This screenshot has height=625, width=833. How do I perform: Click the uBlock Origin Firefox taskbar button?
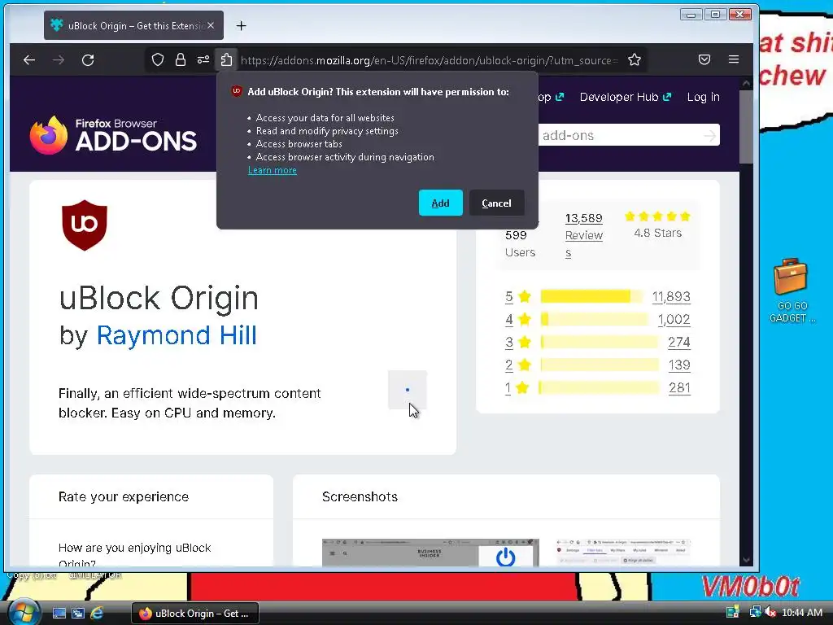click(195, 614)
